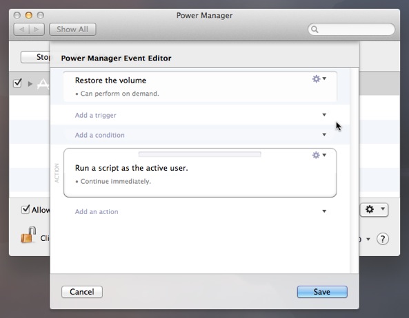
Task: Cancel the Event Editor sheet
Action: [x=82, y=292]
